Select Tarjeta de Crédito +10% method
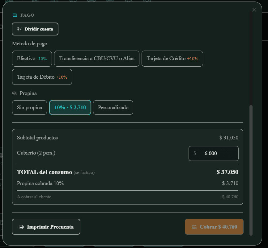The width and height of the screenshot is (268, 248). click(x=172, y=59)
